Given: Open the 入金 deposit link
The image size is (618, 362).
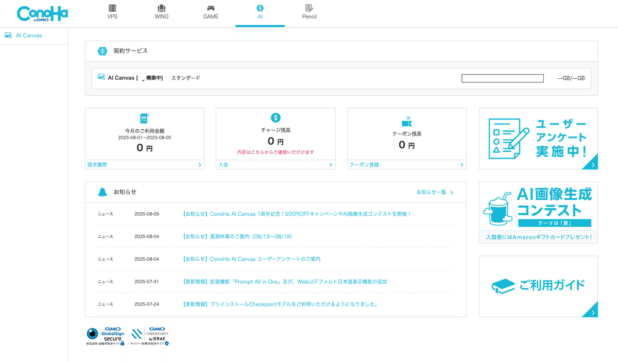Looking at the screenshot, I should pyautogui.click(x=223, y=165).
